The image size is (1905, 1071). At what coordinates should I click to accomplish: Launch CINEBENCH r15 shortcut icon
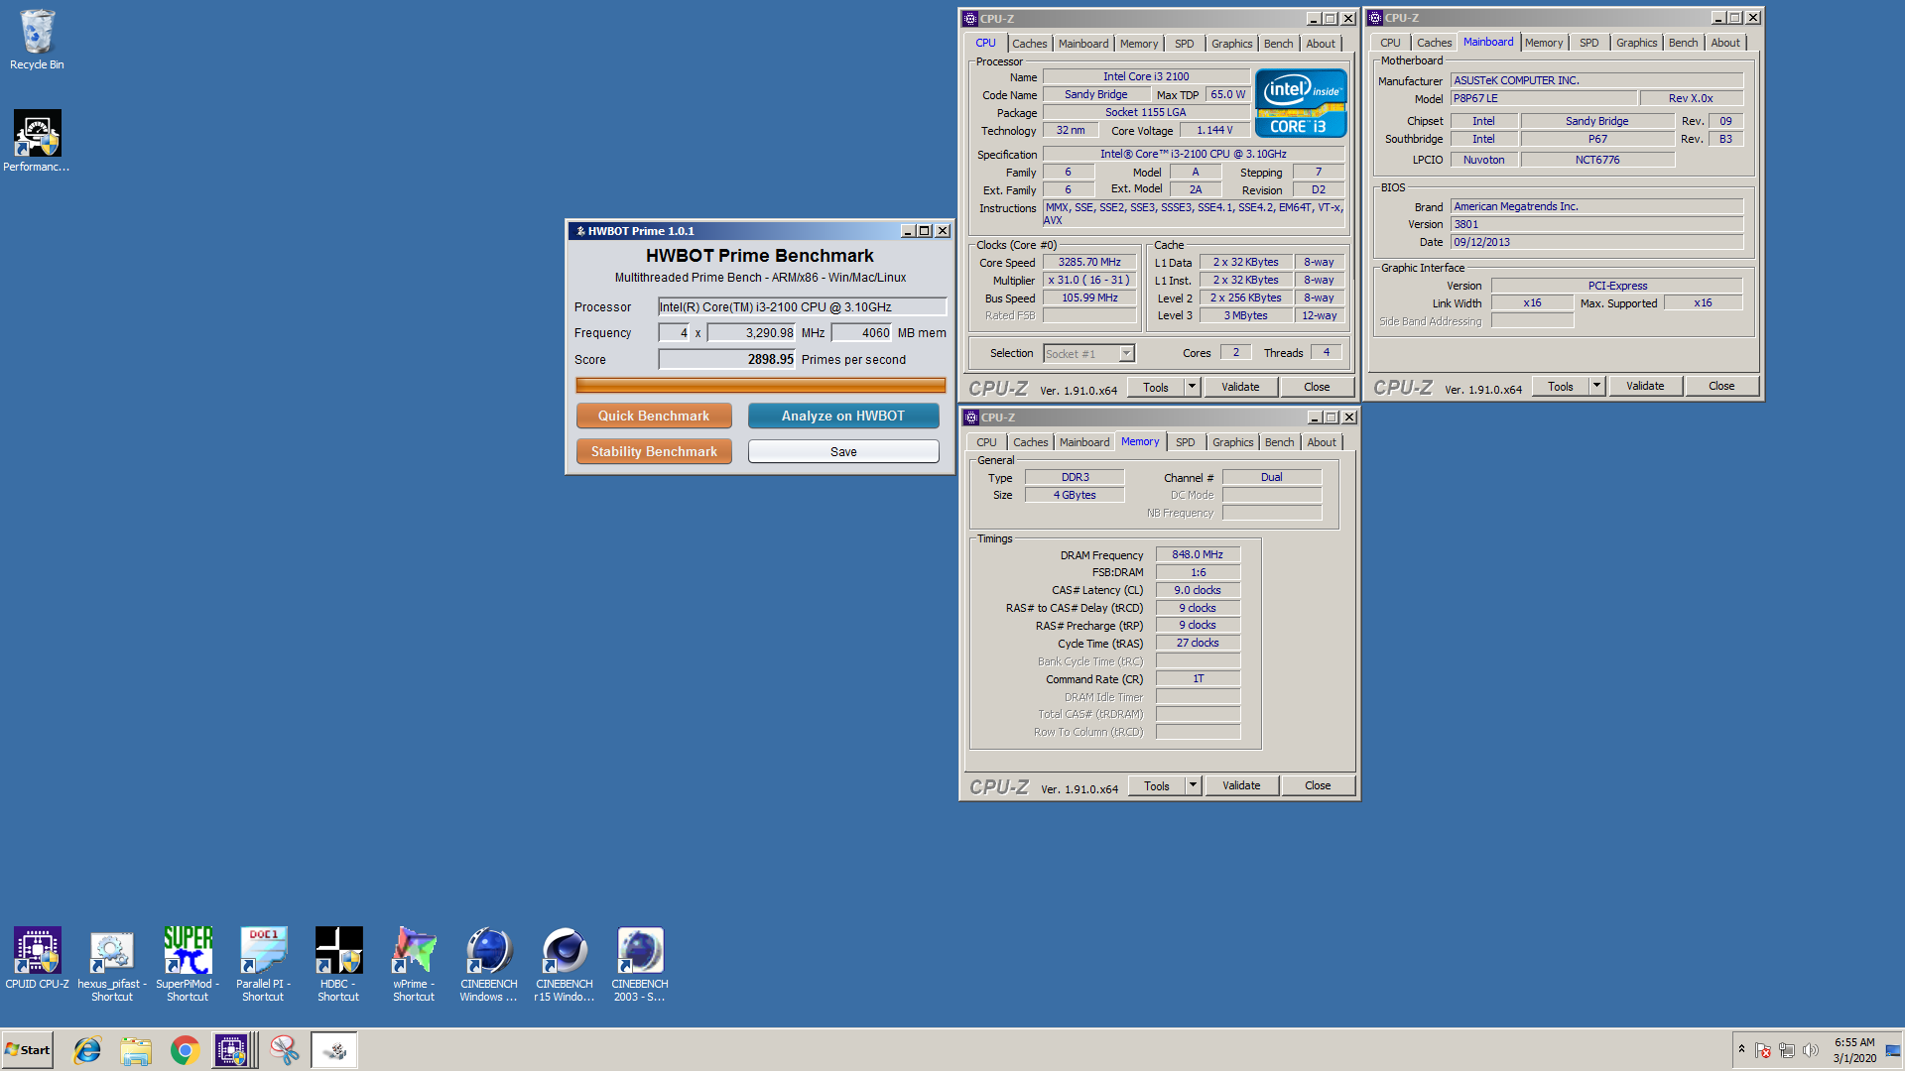click(565, 964)
